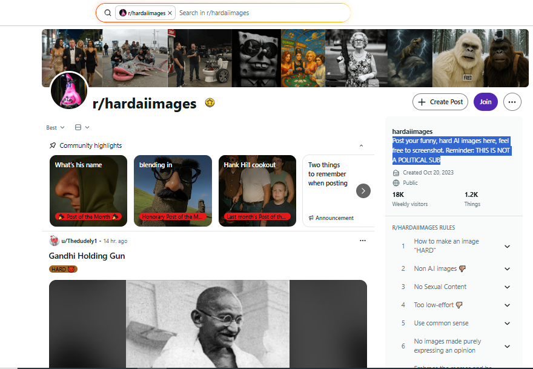Open the Best sort dropdown
This screenshot has height=369, width=533.
click(x=54, y=127)
